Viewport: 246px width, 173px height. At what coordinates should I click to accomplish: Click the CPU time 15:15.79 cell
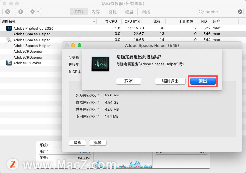136,28
